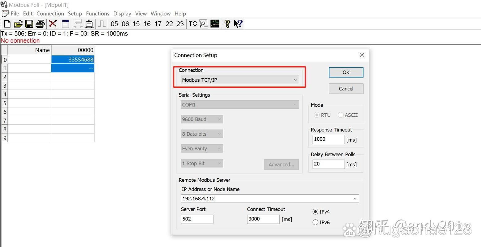Click OK in Connection Setup
Screen dimensions: 481x247
346,72
